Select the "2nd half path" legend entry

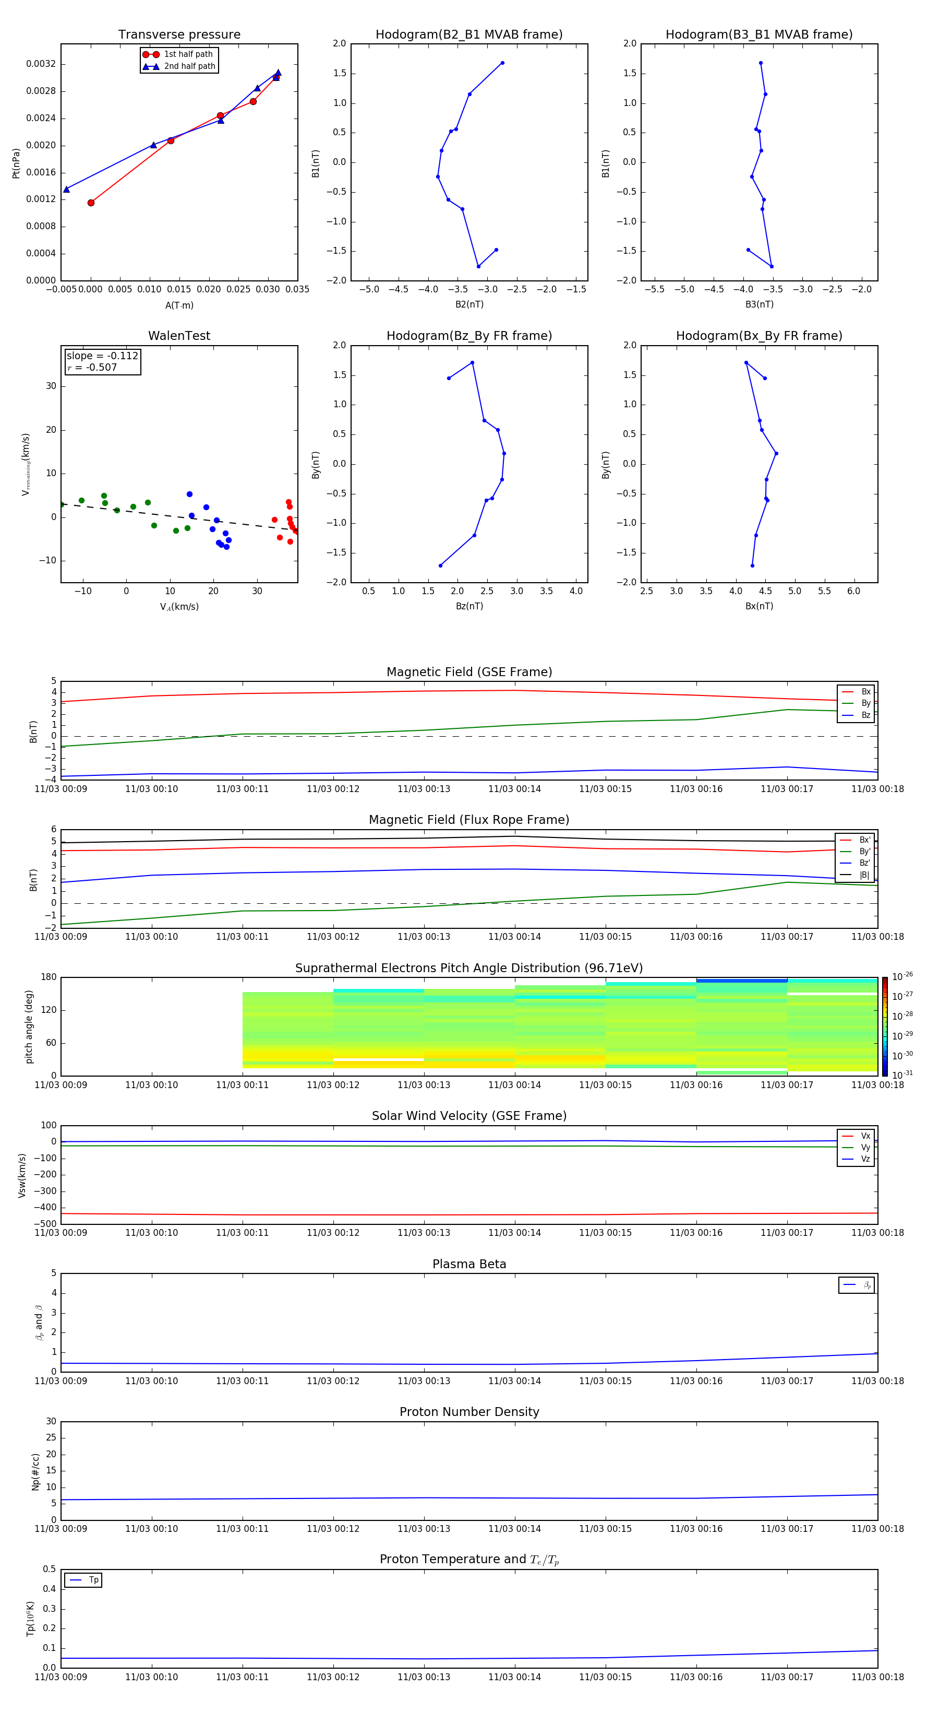179,66
